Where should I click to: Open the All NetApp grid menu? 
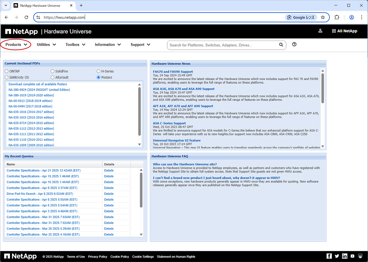pyautogui.click(x=344, y=31)
